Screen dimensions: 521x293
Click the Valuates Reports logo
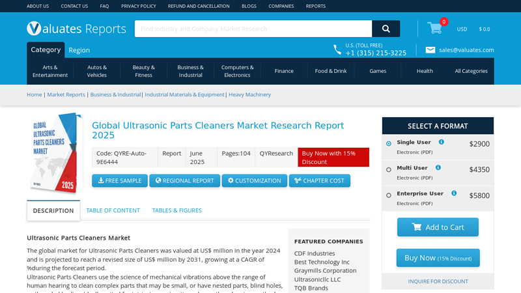click(76, 29)
